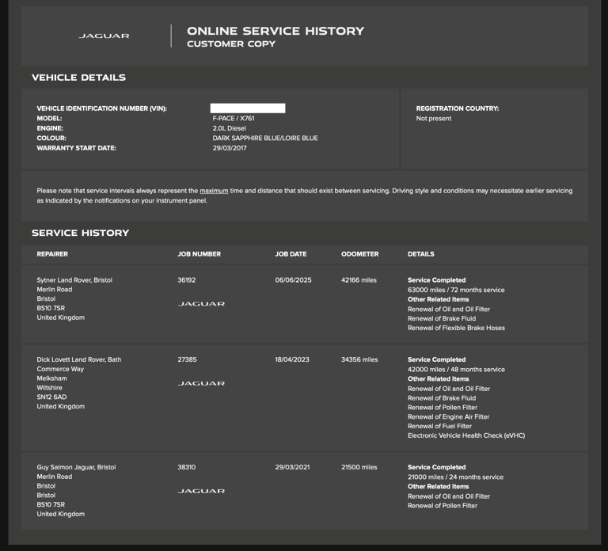608x551 pixels.
Task: Select job date '06/06/2025'
Action: point(293,280)
